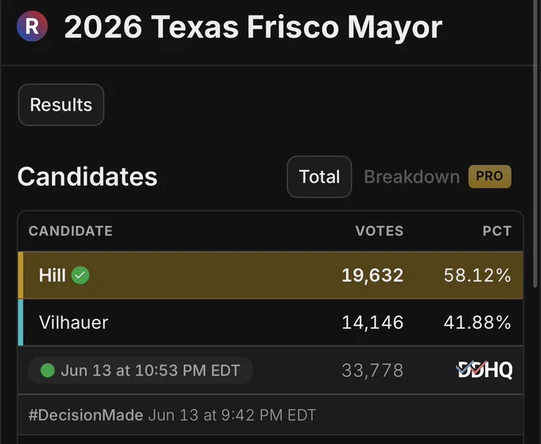The width and height of the screenshot is (541, 444).
Task: Open the Results button
Action: (61, 105)
